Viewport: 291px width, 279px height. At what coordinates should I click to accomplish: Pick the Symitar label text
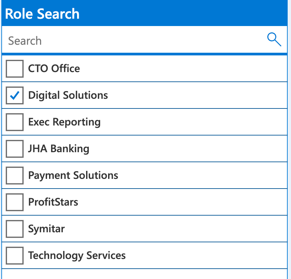46,229
